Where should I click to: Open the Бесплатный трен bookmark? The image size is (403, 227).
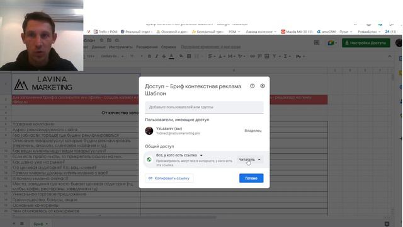[x=208, y=32]
